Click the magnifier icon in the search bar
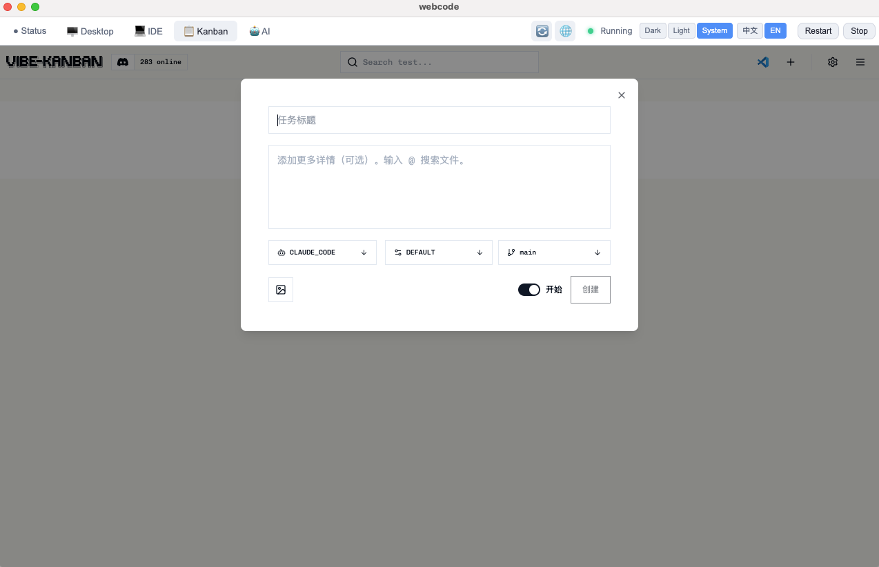Viewport: 879px width, 567px height. (x=352, y=61)
